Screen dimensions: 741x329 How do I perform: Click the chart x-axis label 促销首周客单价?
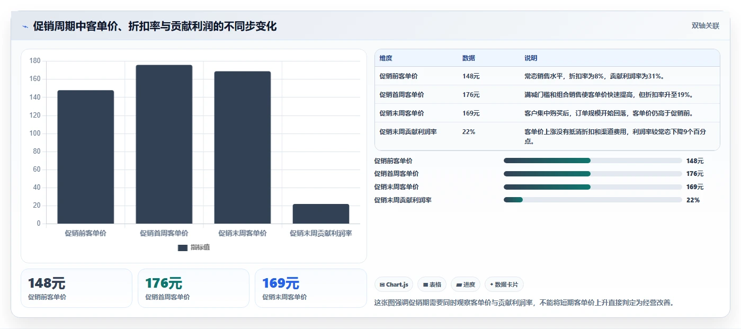[x=164, y=233]
